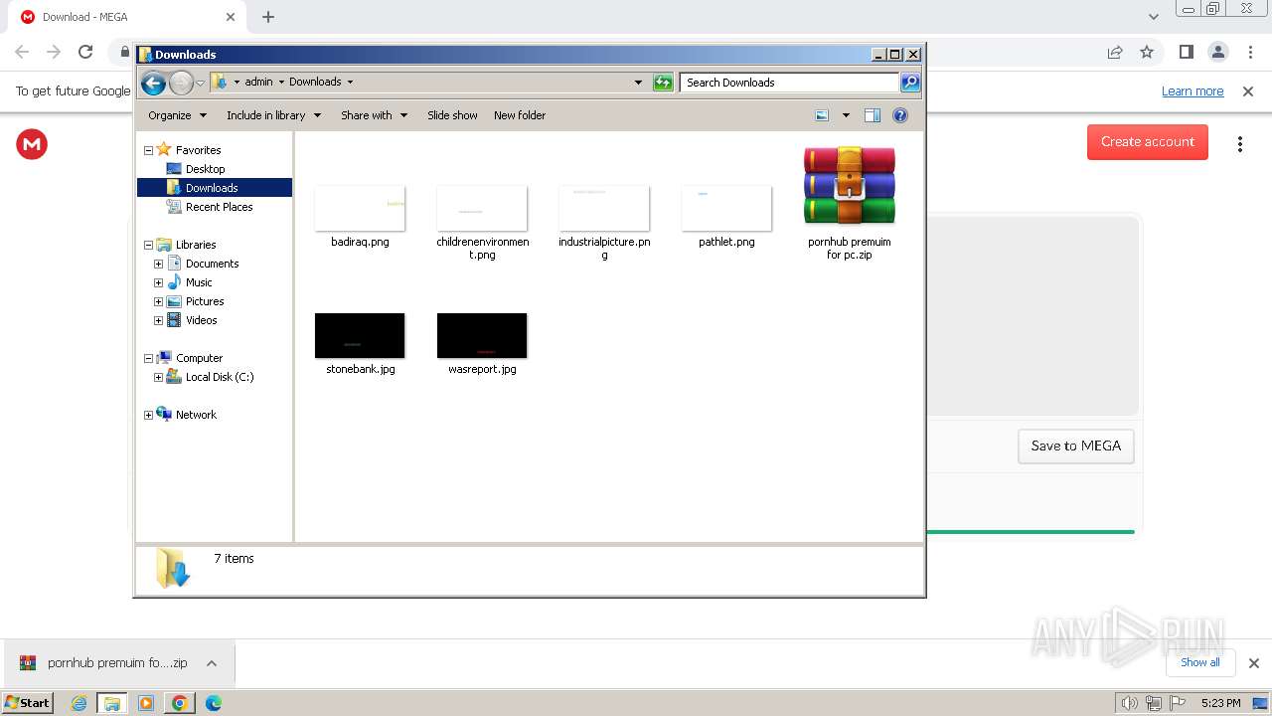1272x716 pixels.
Task: Click the Learn more link
Action: pos(1192,91)
